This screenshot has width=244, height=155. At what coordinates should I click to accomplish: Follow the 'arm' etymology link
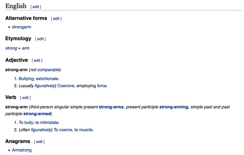coord(26,48)
